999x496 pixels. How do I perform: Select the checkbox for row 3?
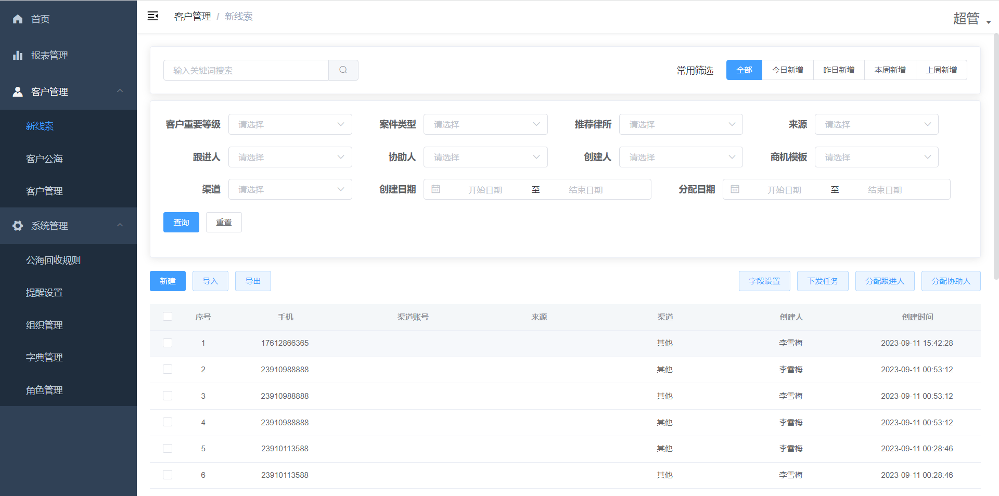pos(168,396)
